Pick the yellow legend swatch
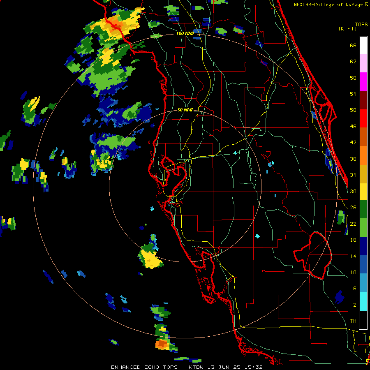This screenshot has height=370, width=370. click(363, 191)
